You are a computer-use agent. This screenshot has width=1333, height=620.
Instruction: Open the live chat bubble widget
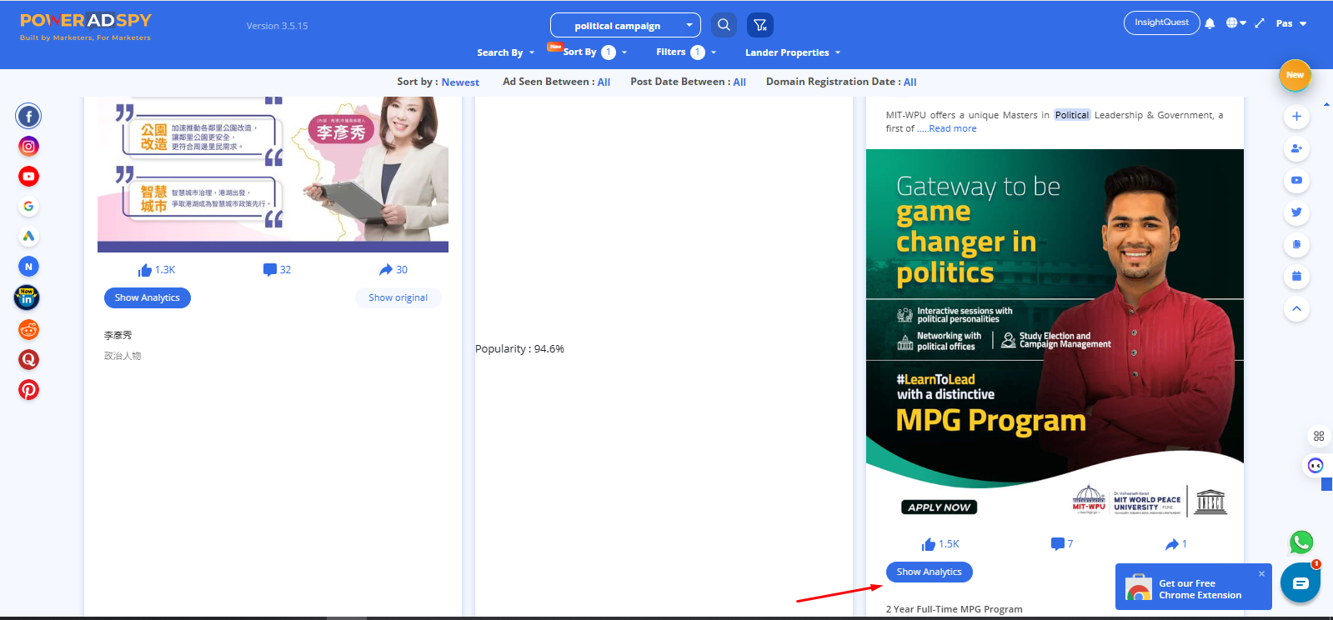pos(1300,583)
